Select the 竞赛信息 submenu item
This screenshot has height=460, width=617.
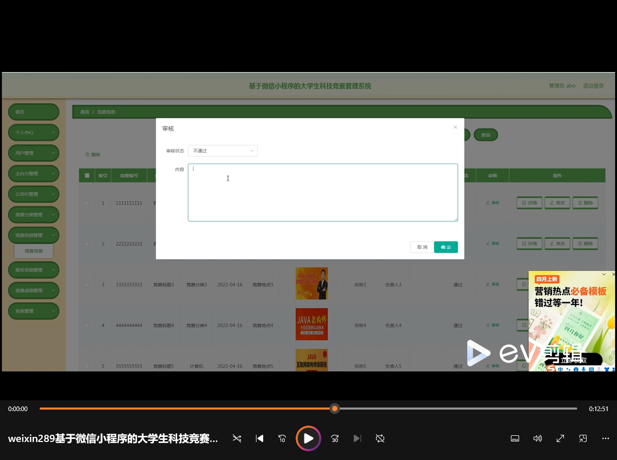(34, 251)
